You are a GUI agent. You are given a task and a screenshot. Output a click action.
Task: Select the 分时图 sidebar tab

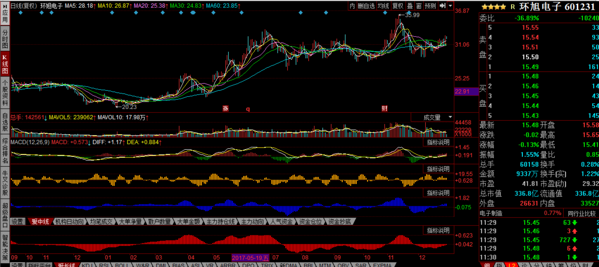(x=5, y=39)
